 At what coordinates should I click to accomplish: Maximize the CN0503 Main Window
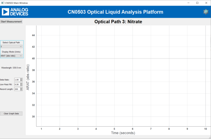point(197,3)
